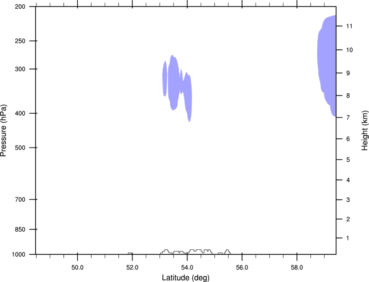Select the 52.0 latitude label
This screenshot has height=282, width=369.
click(132, 268)
